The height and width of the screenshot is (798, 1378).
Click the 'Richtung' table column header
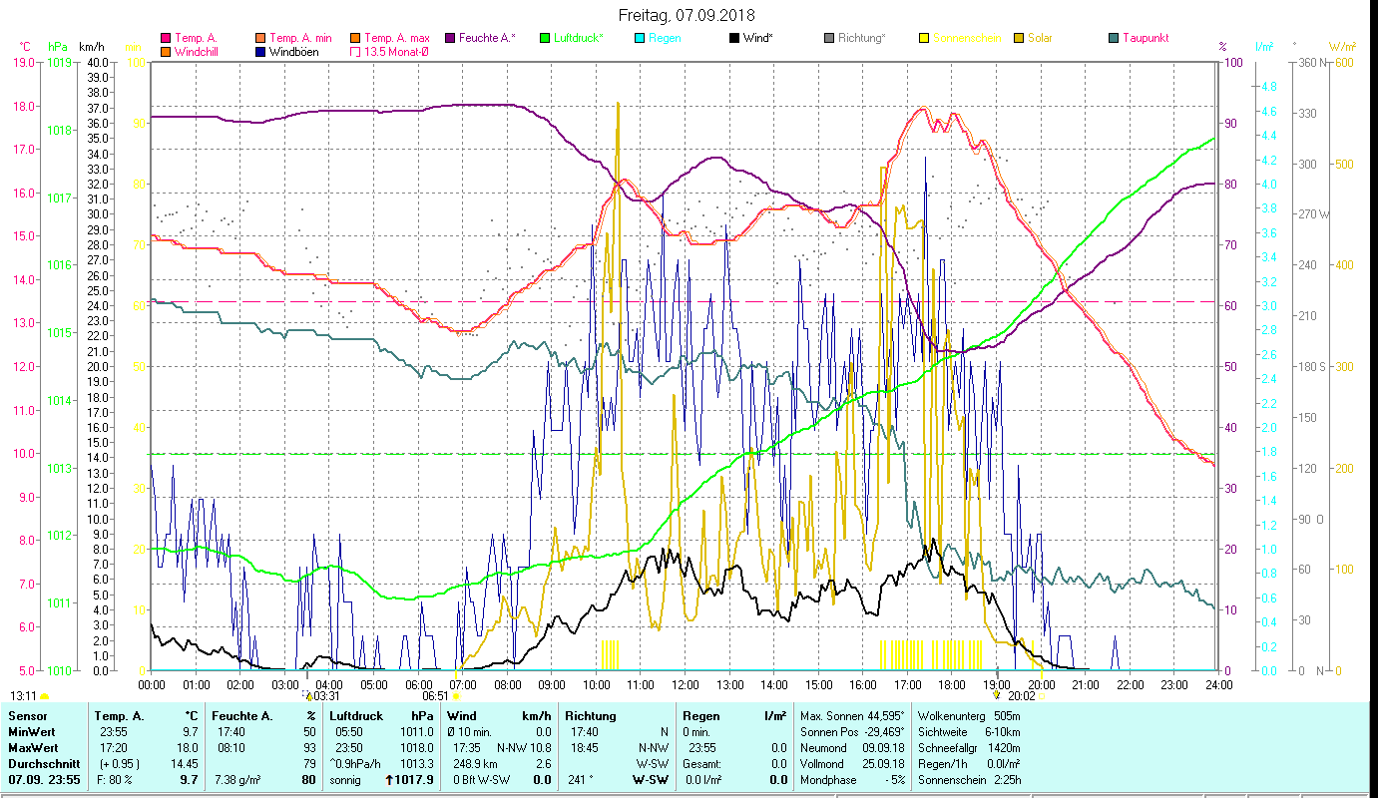(x=591, y=716)
